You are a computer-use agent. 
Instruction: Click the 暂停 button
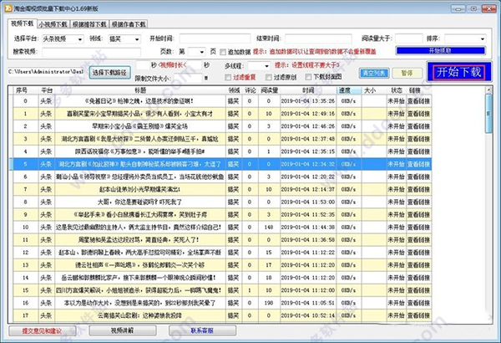[x=407, y=74]
